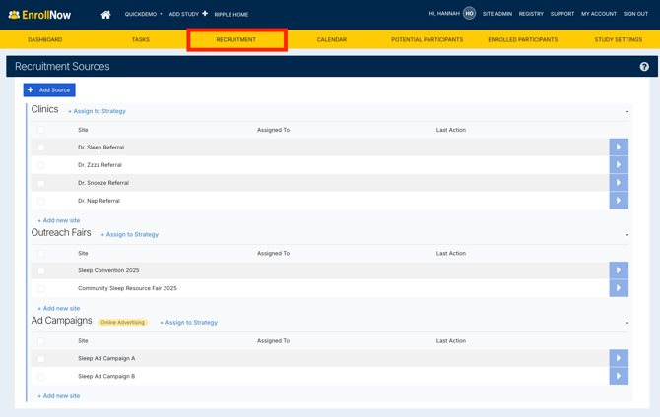Switch to the Calendar tab
The height and width of the screenshot is (417, 660).
(x=331, y=40)
